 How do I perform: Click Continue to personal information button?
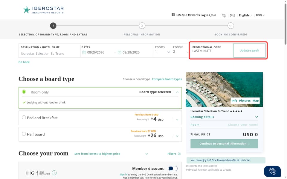[x=224, y=143]
